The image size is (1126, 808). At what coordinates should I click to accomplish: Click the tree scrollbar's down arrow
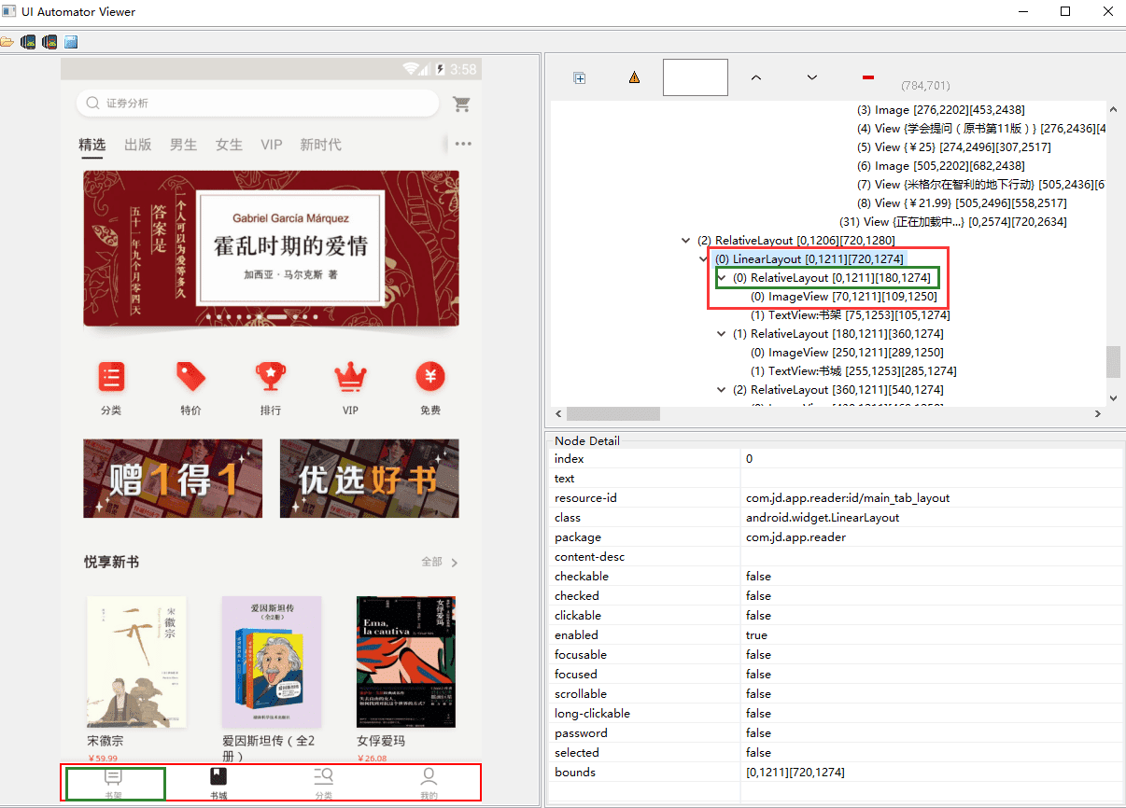point(1113,397)
